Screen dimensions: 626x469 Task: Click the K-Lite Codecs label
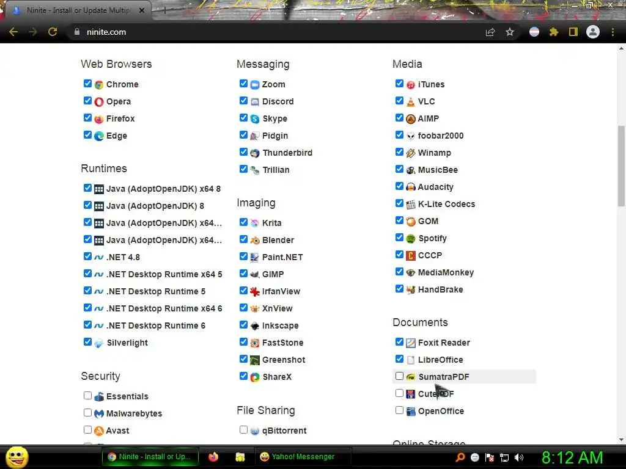pyautogui.click(x=446, y=204)
